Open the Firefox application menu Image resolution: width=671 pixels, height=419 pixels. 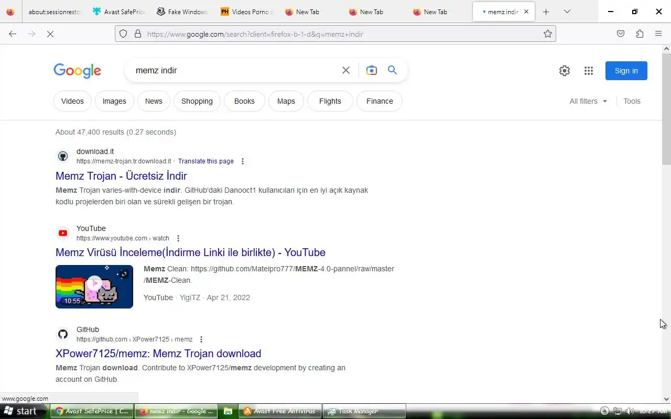tap(658, 34)
